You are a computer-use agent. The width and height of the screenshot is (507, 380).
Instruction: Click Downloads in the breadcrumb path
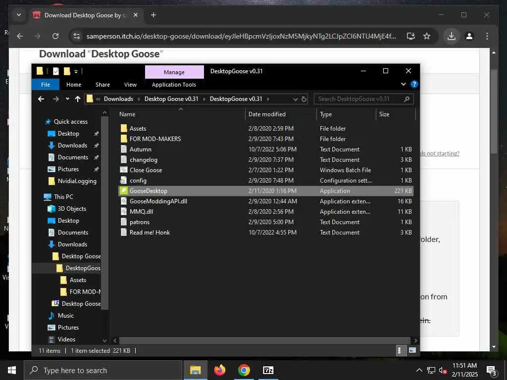118,99
